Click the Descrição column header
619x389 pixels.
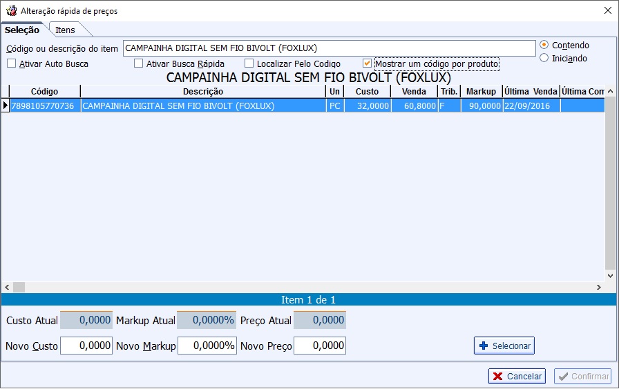pyautogui.click(x=203, y=92)
